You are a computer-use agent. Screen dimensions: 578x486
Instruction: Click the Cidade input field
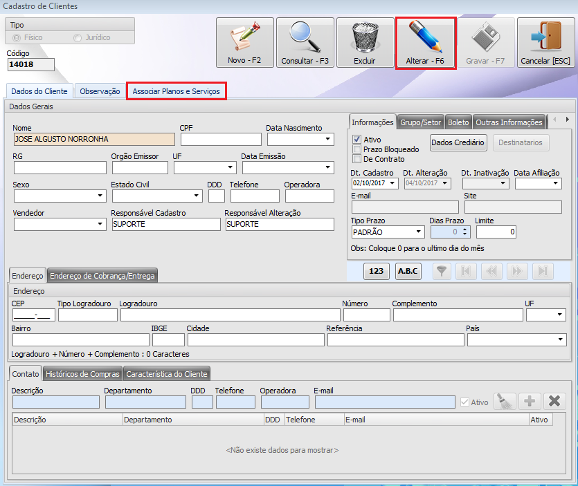coord(256,340)
